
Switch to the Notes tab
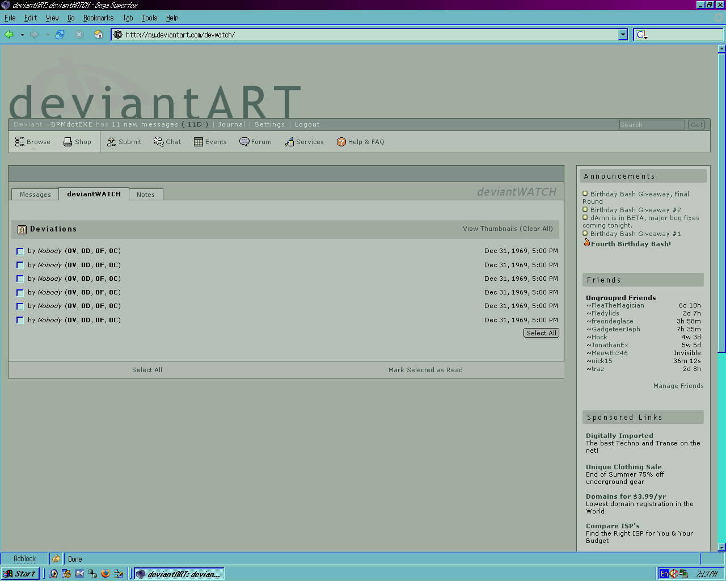[146, 195]
